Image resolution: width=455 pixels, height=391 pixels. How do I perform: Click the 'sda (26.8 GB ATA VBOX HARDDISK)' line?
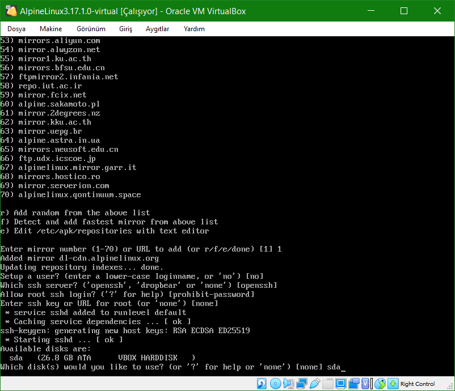(x=103, y=358)
